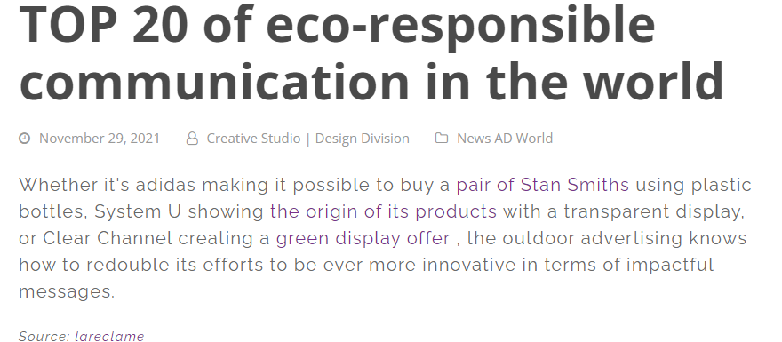Open the News AD World category
This screenshot has width=782, height=342.
pyautogui.click(x=505, y=138)
